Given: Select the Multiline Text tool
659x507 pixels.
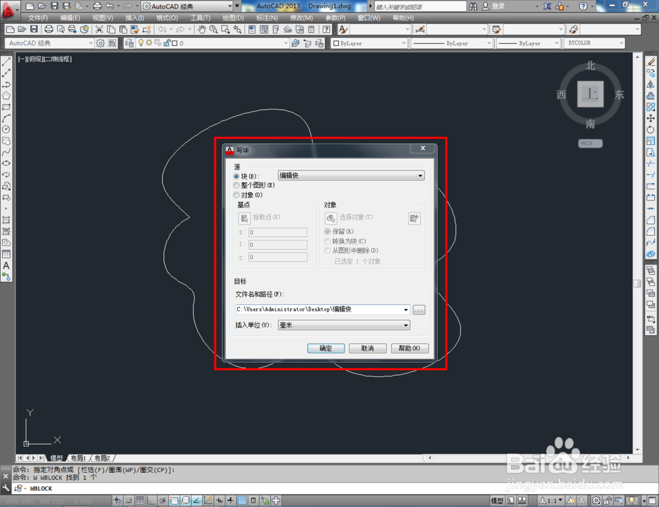Looking at the screenshot, I should click(x=7, y=265).
